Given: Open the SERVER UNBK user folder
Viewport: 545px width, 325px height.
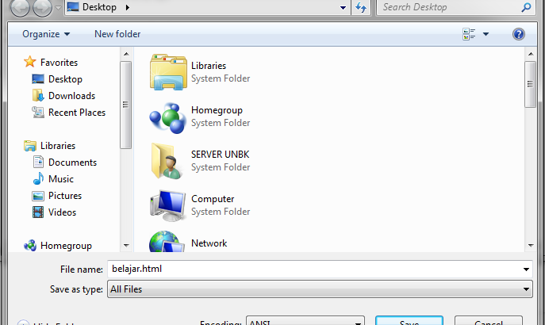Looking at the screenshot, I should click(x=167, y=161).
